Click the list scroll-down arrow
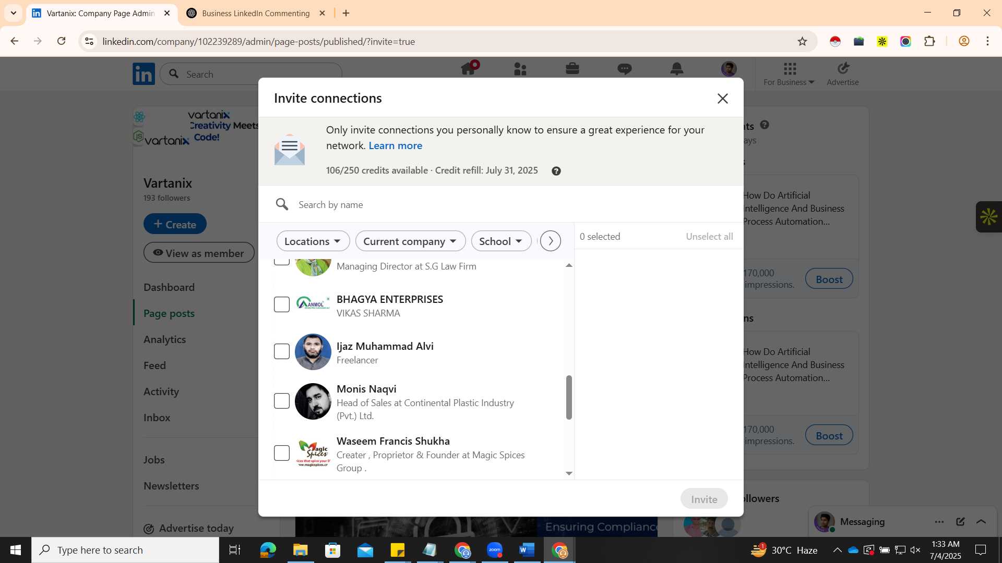The height and width of the screenshot is (563, 1002). point(569,473)
